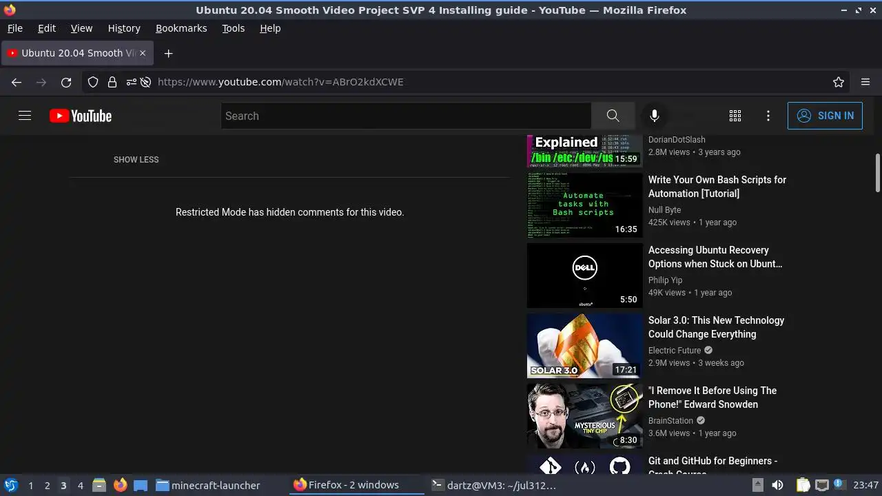View site security padlock info
The height and width of the screenshot is (496, 882).
pos(112,82)
